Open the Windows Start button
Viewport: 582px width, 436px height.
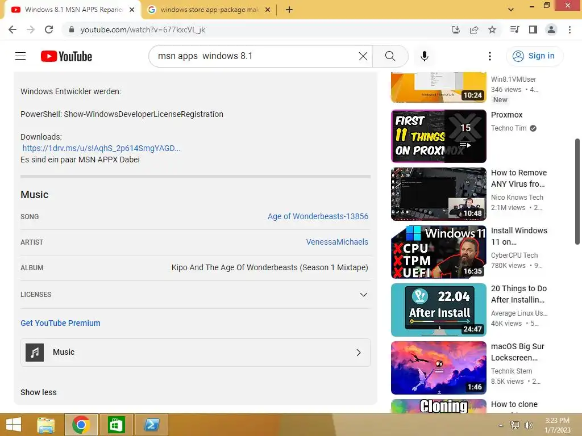[x=14, y=425]
